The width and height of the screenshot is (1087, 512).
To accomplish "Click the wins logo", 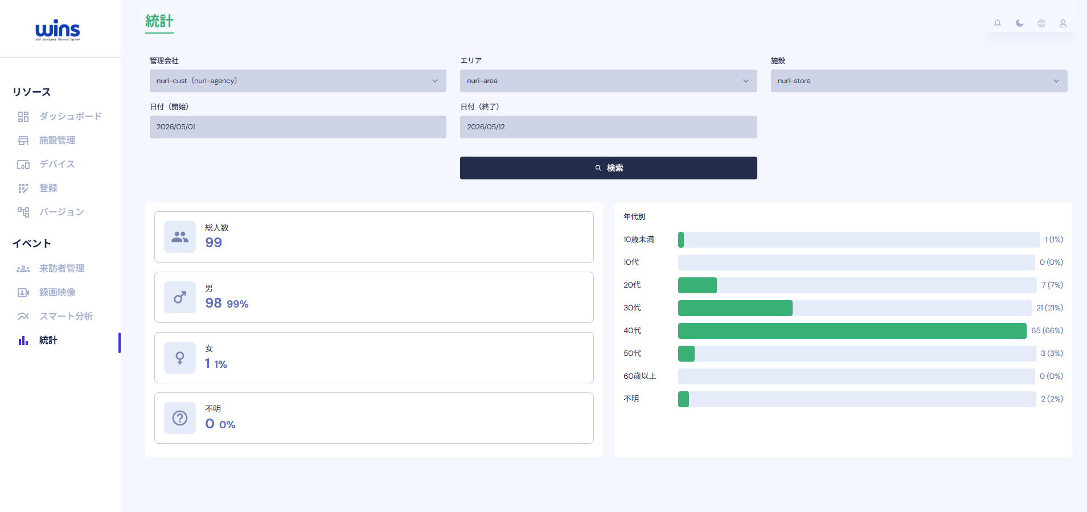I will pos(58,30).
